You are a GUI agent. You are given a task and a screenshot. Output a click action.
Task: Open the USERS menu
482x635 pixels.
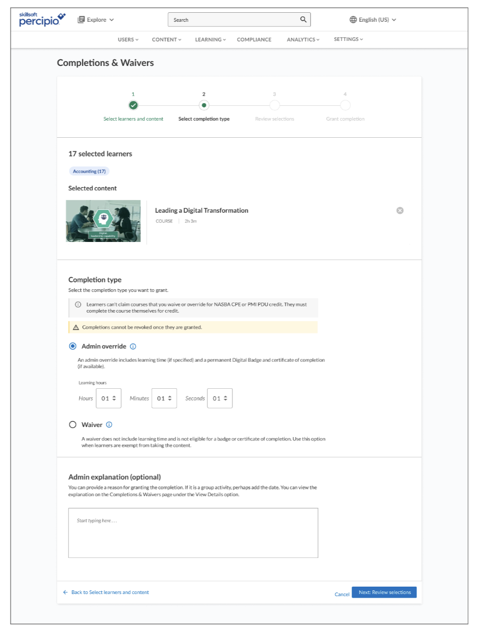[128, 39]
